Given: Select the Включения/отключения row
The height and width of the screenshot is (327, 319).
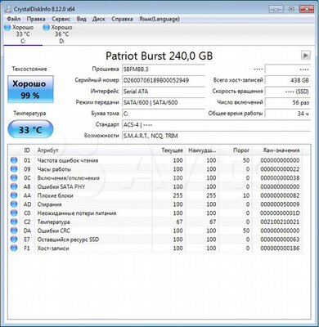Looking at the screenshot, I should coord(155,178).
